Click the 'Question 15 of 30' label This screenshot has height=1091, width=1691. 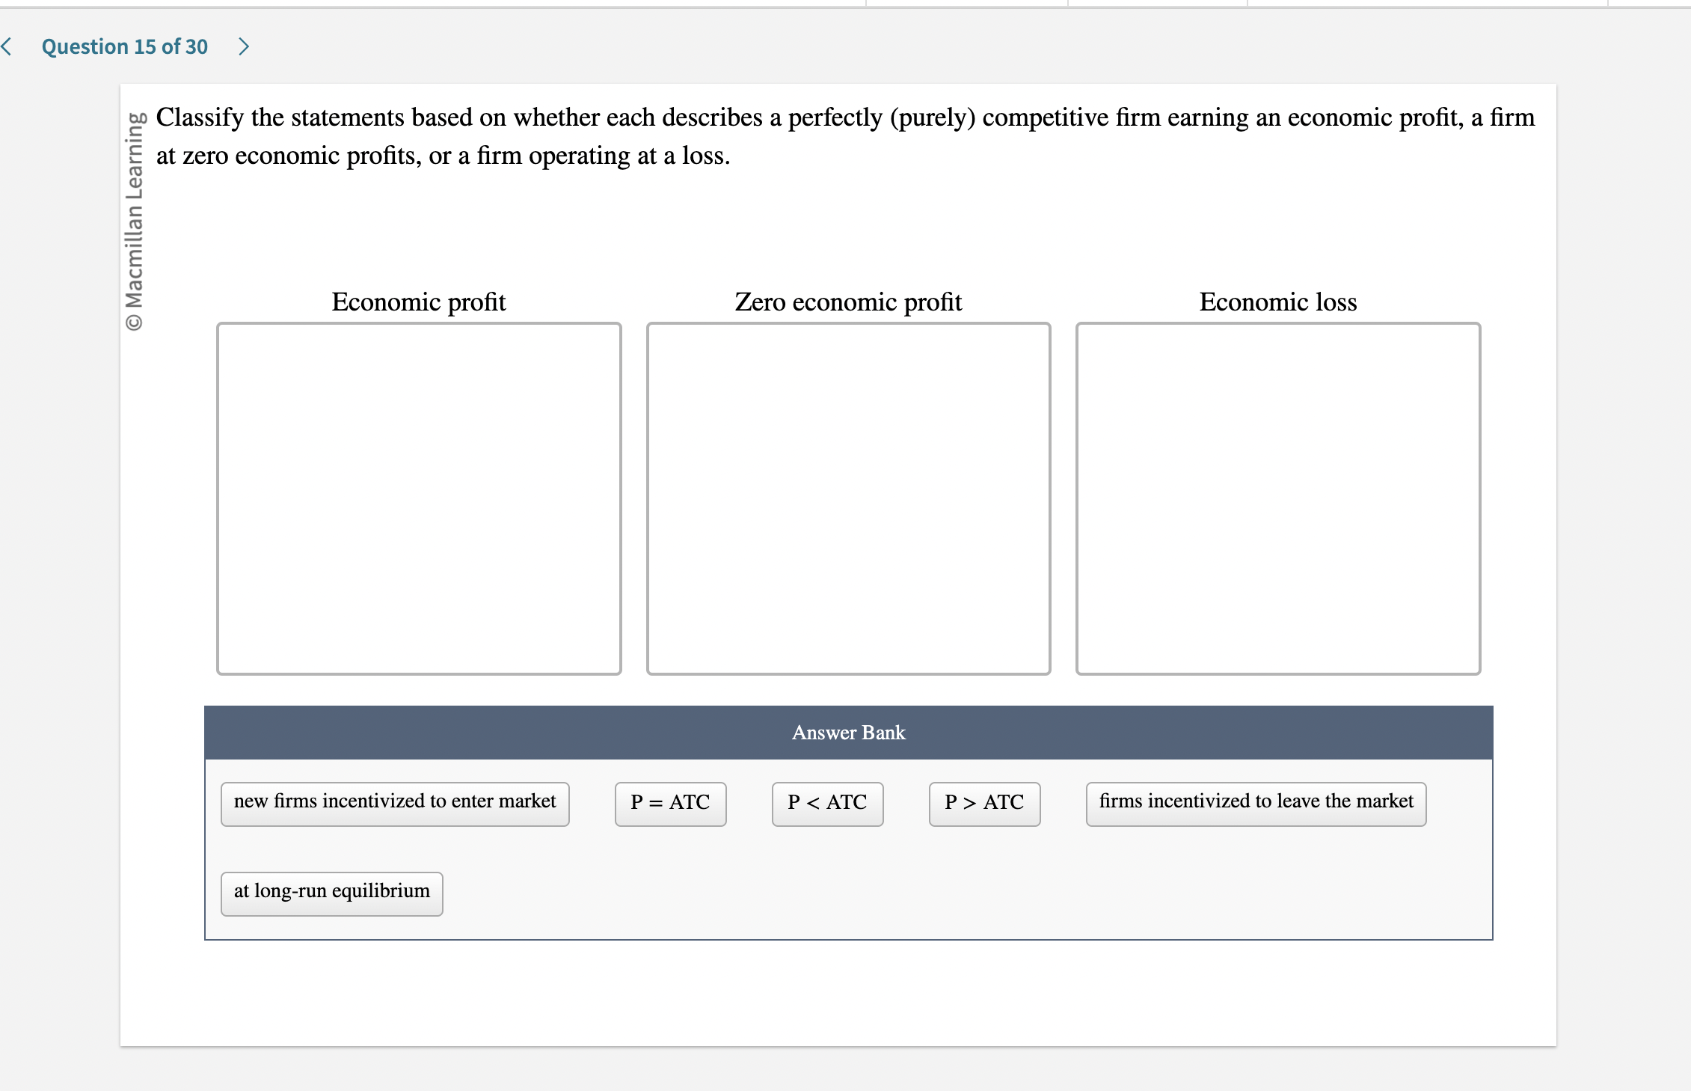[124, 46]
